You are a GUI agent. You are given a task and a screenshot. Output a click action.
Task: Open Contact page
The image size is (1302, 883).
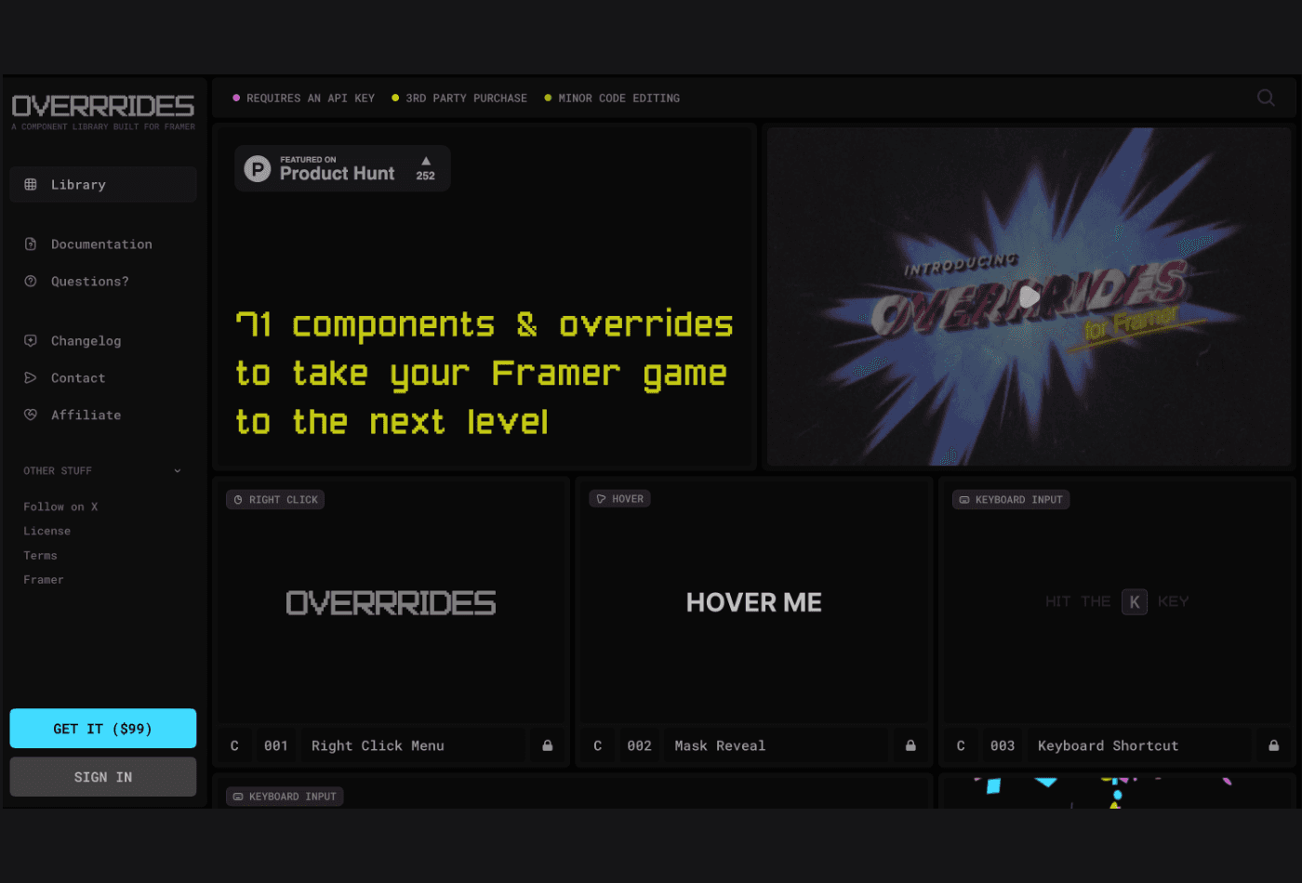(x=78, y=378)
